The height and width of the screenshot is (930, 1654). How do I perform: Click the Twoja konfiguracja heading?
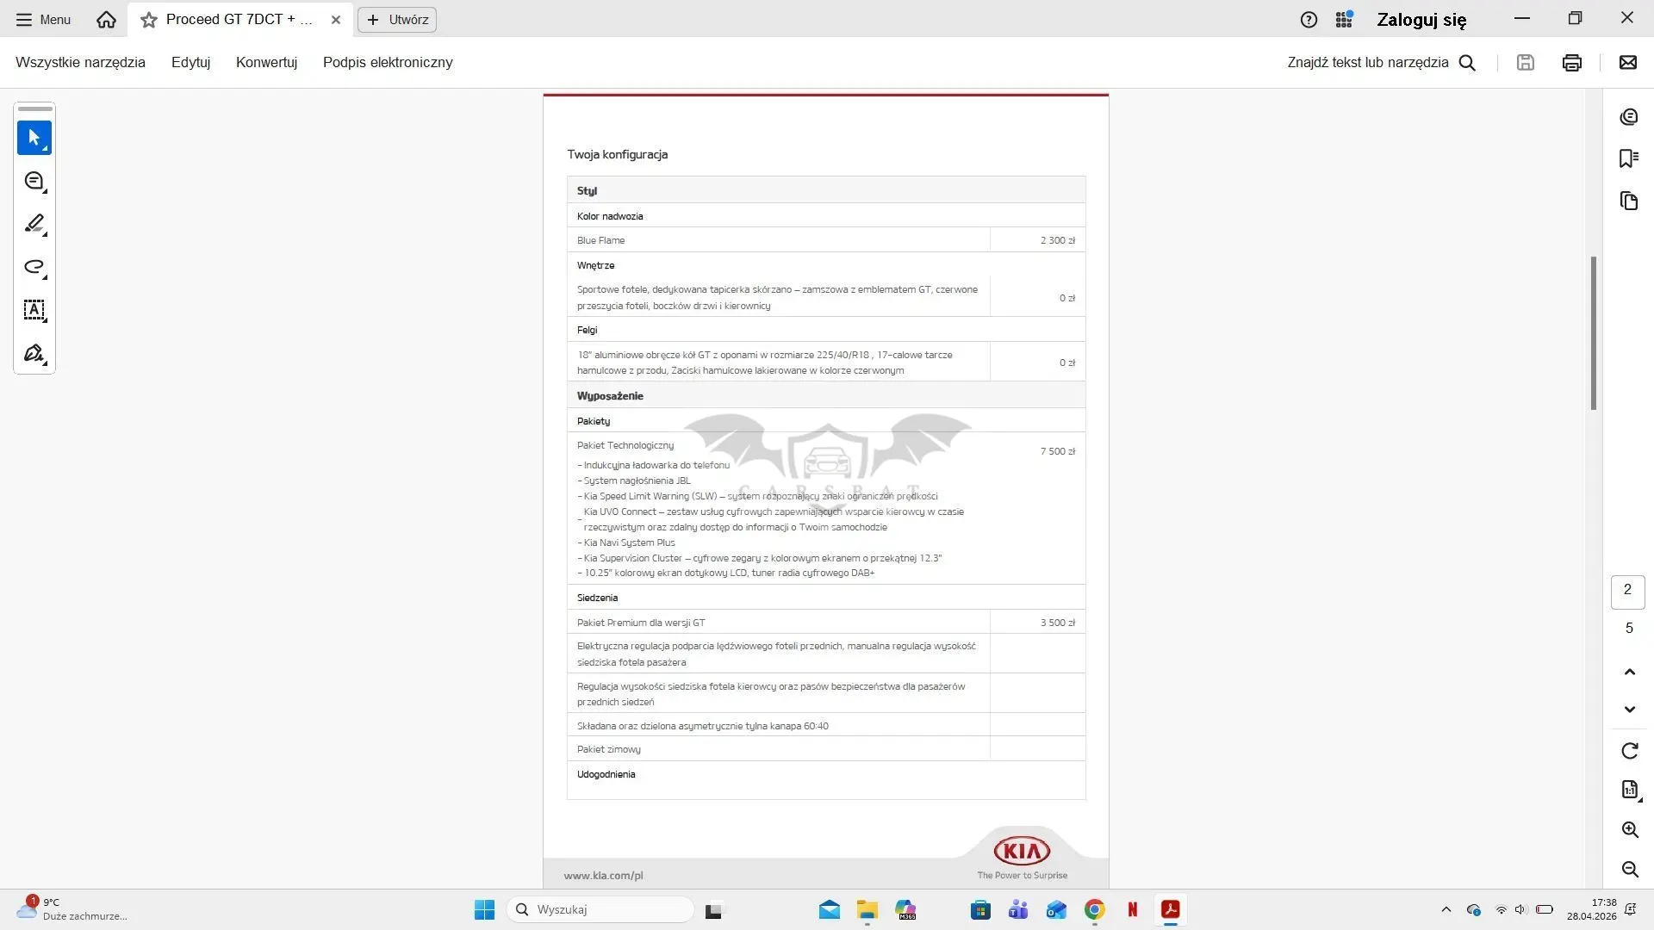point(617,155)
